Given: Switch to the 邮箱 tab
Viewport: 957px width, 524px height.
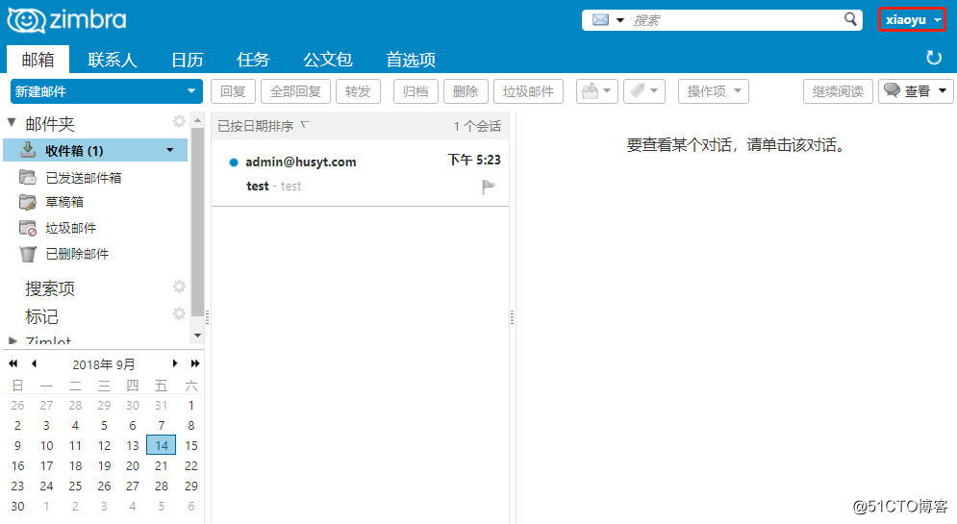Looking at the screenshot, I should (38, 60).
